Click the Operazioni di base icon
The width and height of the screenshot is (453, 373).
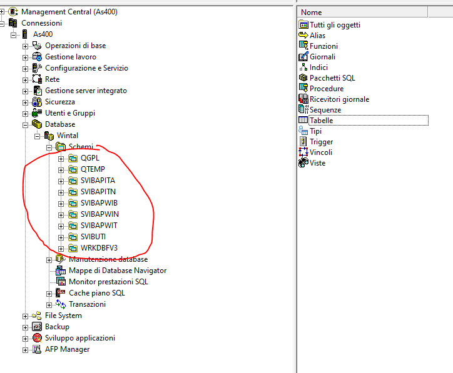37,46
